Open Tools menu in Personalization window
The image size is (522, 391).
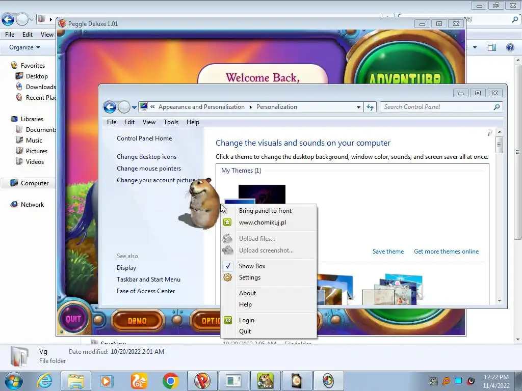pos(171,122)
